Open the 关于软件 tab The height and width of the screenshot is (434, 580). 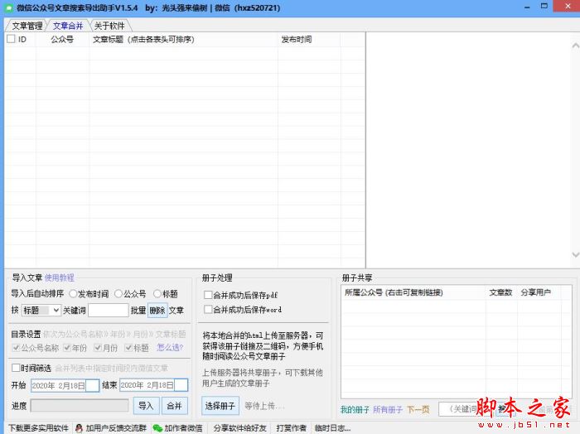109,26
